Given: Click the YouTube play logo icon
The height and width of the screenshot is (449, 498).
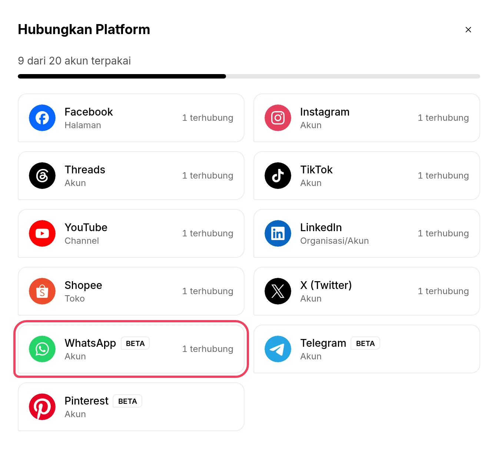Looking at the screenshot, I should tap(42, 233).
